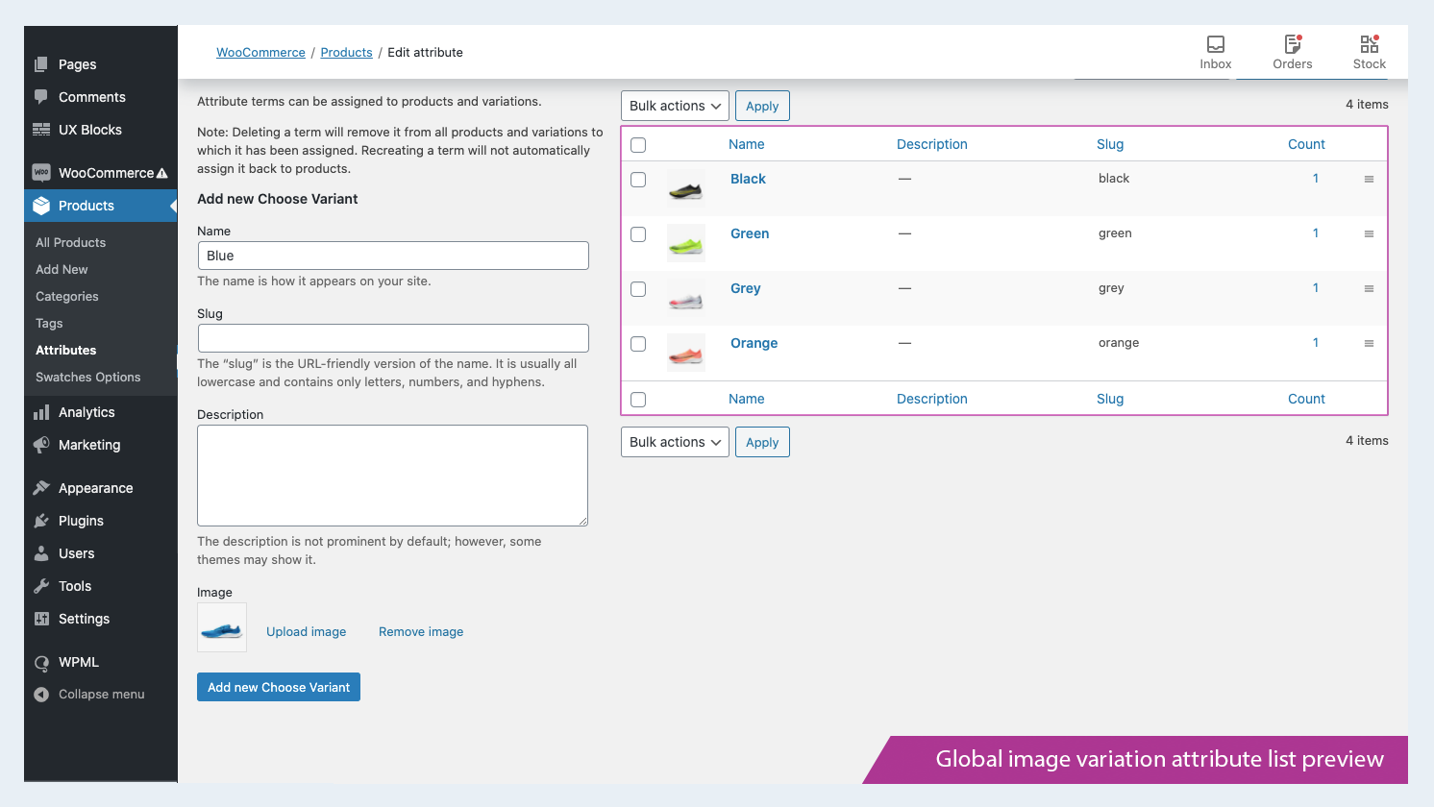Toggle the select-all checkbox in table header
Viewport: 1434px width, 807px height.
pyautogui.click(x=638, y=145)
